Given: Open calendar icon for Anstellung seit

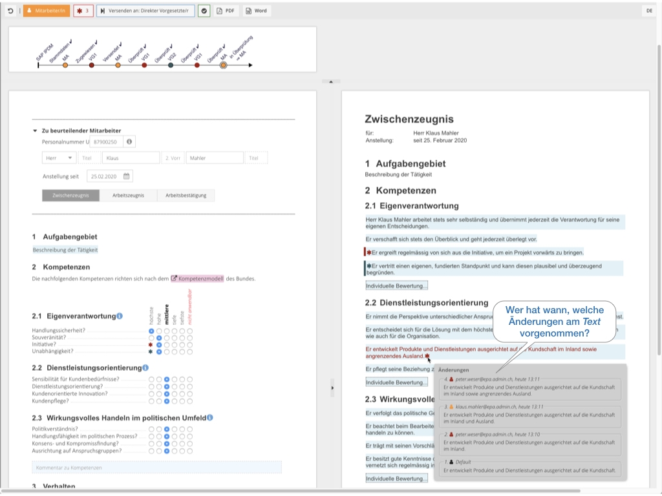Looking at the screenshot, I should [126, 176].
